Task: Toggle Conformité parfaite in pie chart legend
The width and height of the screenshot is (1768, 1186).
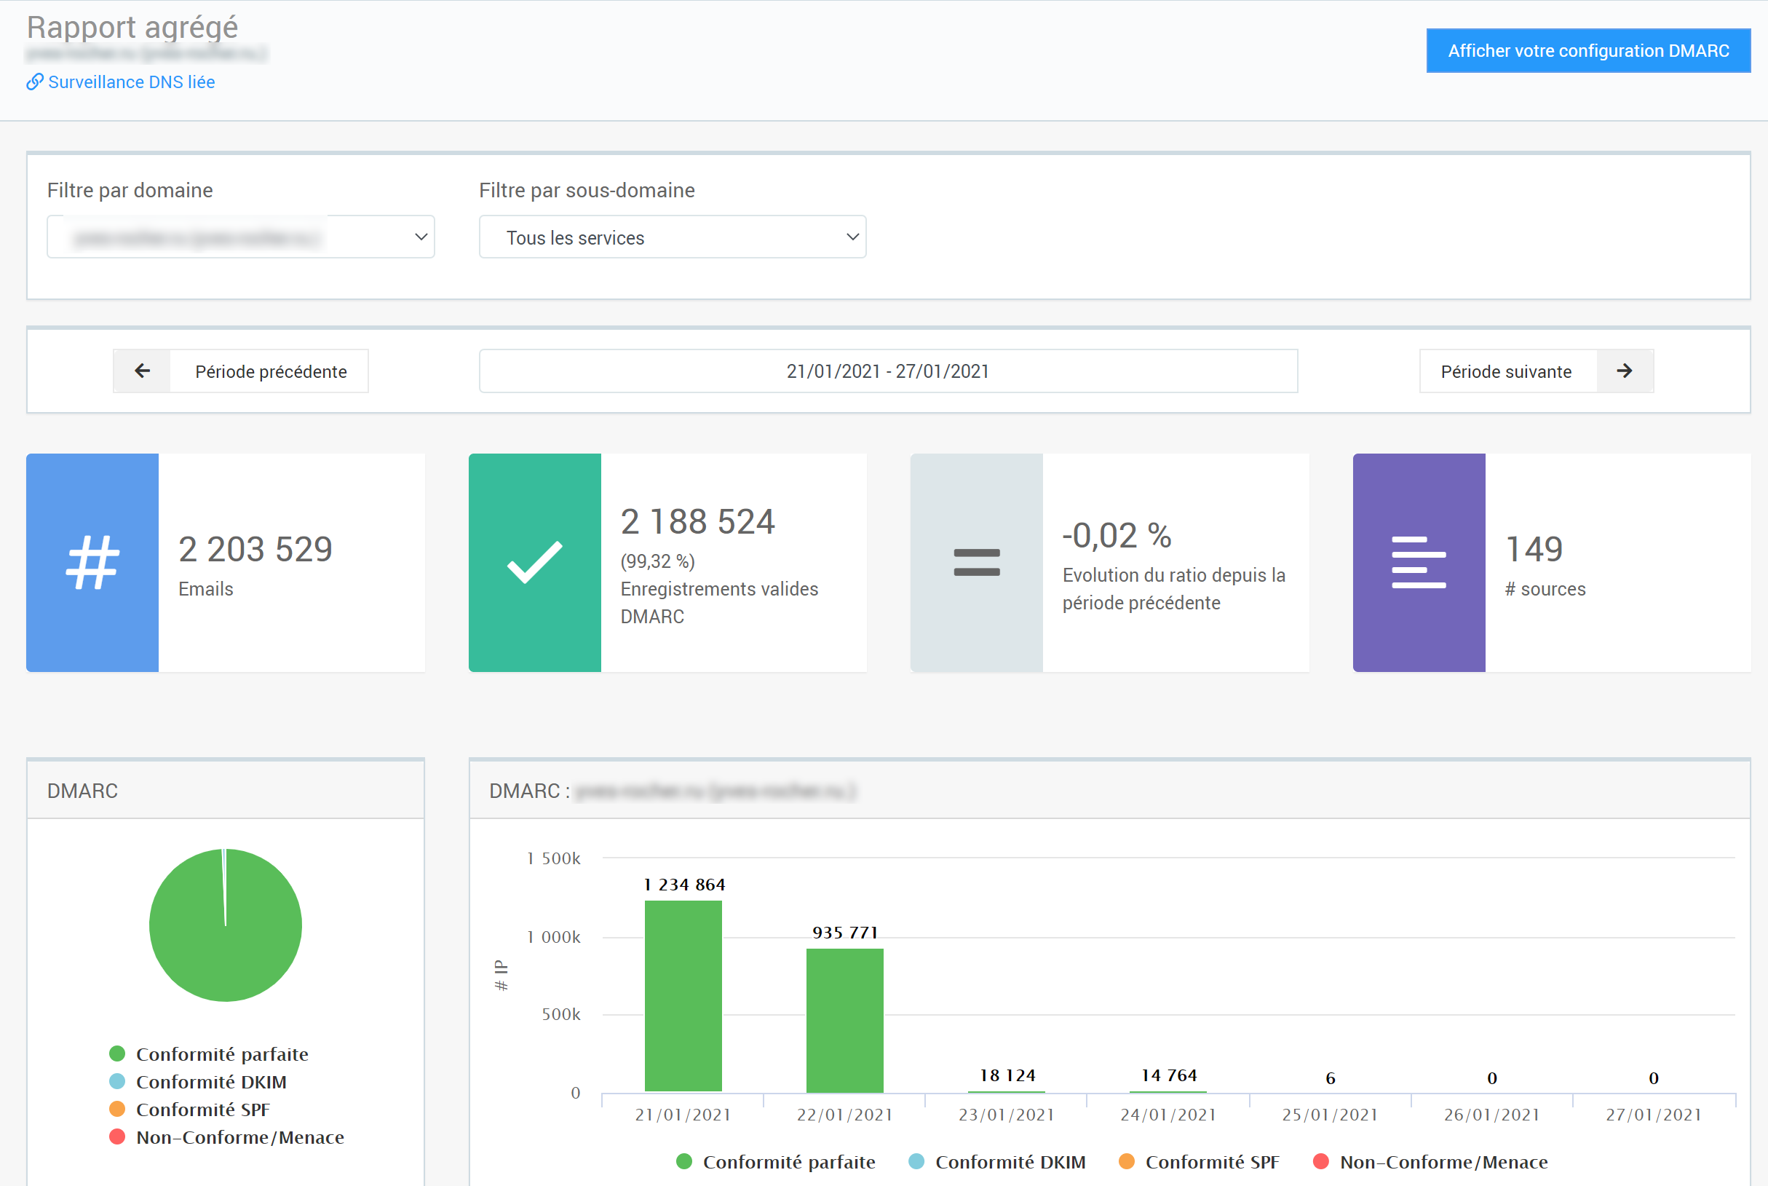Action: point(221,1053)
